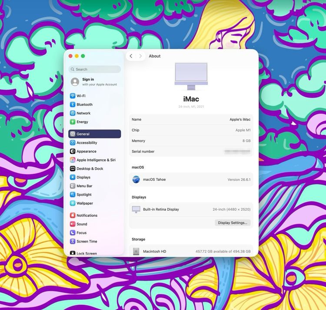Viewport: 326px width, 310px height.
Task: Click the Displays sun icon
Action: click(x=72, y=177)
